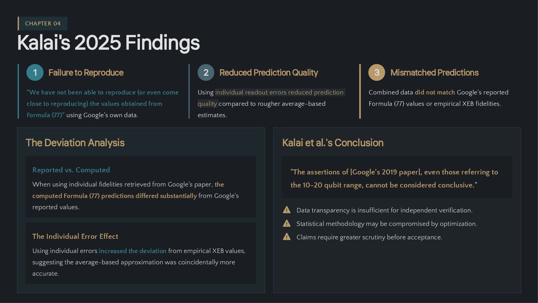Select the Mismatched Predictions heading
538x303 pixels.
coord(434,73)
